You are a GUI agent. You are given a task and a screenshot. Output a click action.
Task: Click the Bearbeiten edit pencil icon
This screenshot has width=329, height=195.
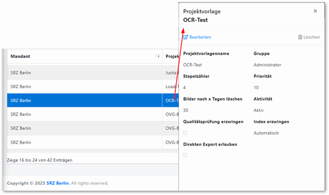coord(185,37)
